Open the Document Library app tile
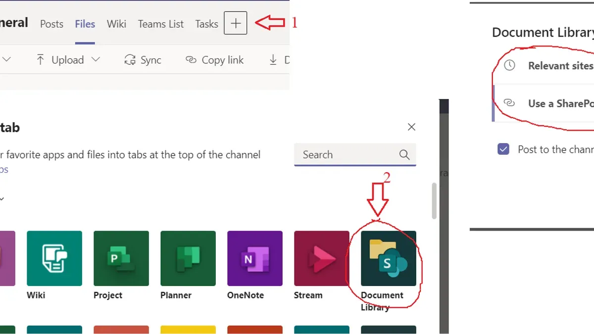Viewport: 594px width, 334px height. coord(389,258)
